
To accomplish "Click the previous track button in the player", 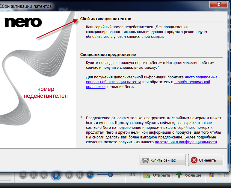I will [x=34, y=175].
